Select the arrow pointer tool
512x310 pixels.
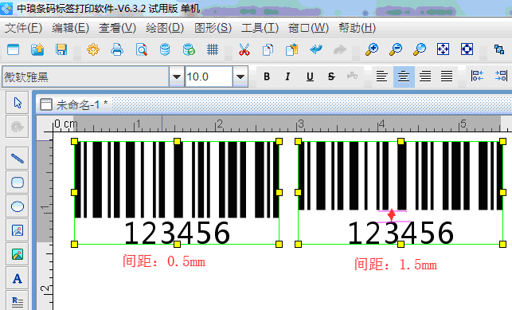[x=18, y=103]
